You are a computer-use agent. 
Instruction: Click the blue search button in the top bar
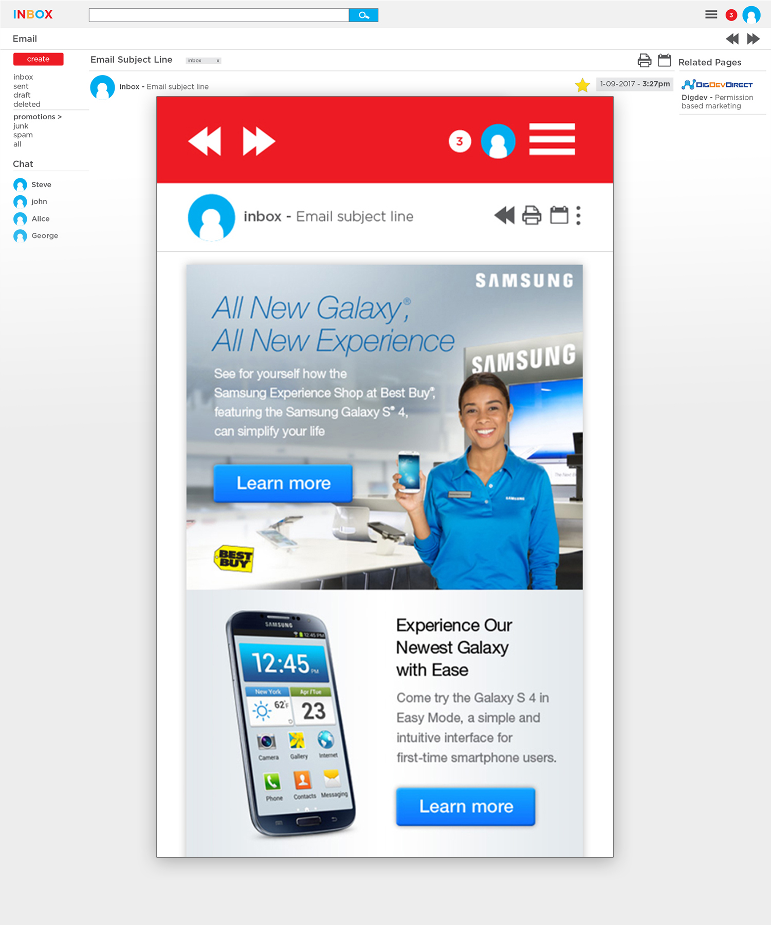[363, 15]
